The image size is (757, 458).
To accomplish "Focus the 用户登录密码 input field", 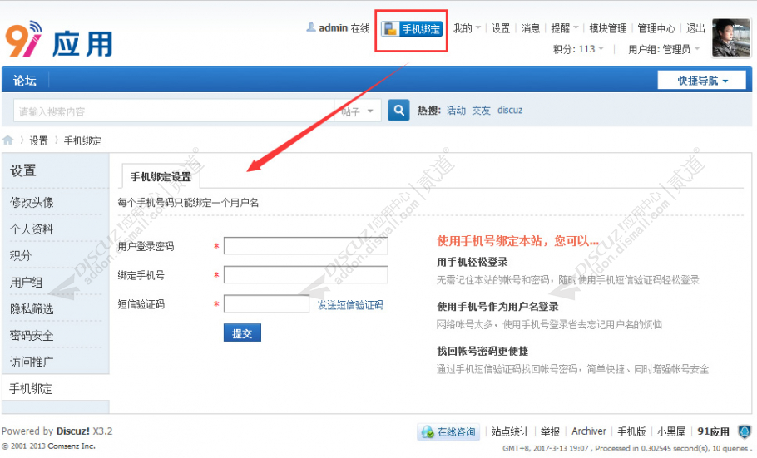I will (x=305, y=246).
